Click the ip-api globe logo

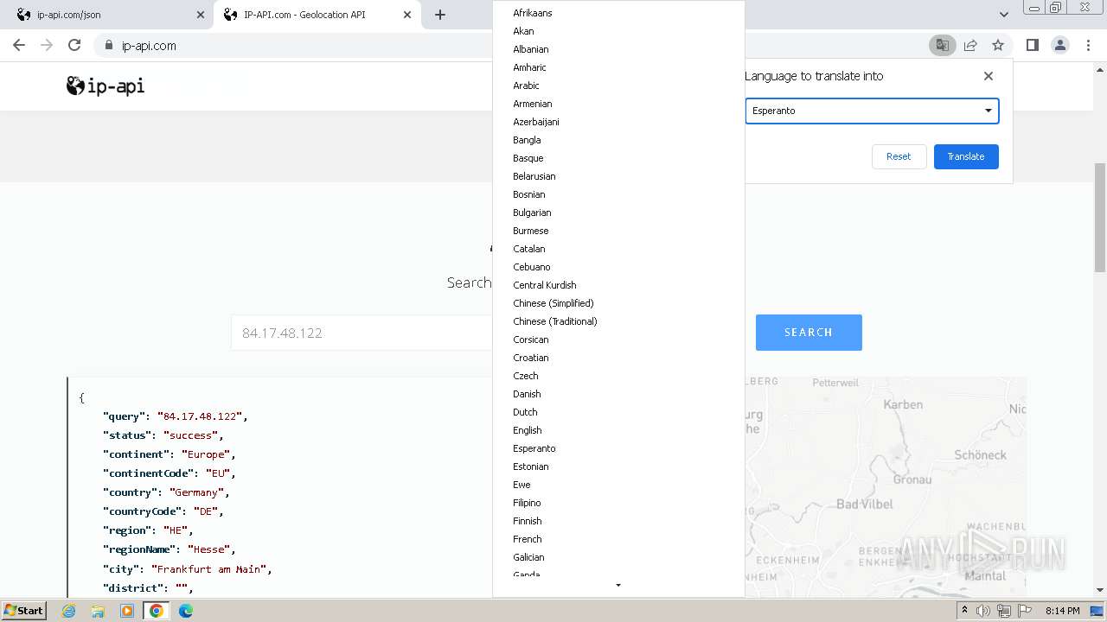click(x=106, y=86)
